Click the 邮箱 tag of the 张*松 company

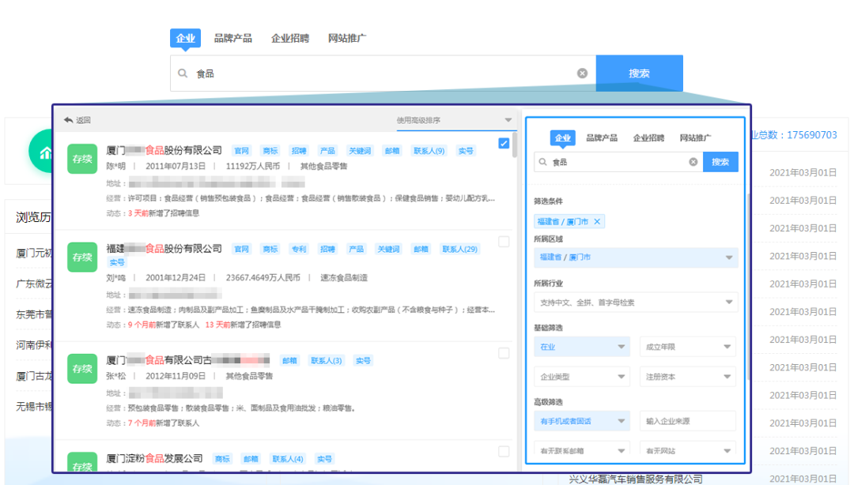click(x=289, y=360)
